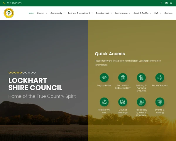176x141 pixels.
Task: Open the Building & Planning Enquiries crane icon
Action: (141, 78)
